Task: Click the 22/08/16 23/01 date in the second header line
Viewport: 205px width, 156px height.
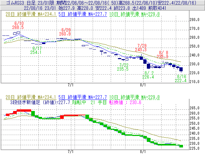Action: coord(40,8)
